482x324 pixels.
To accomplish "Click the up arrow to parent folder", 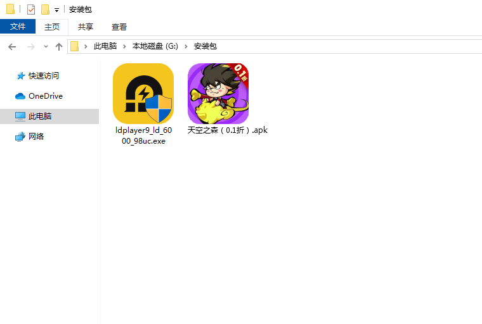I will click(59, 46).
